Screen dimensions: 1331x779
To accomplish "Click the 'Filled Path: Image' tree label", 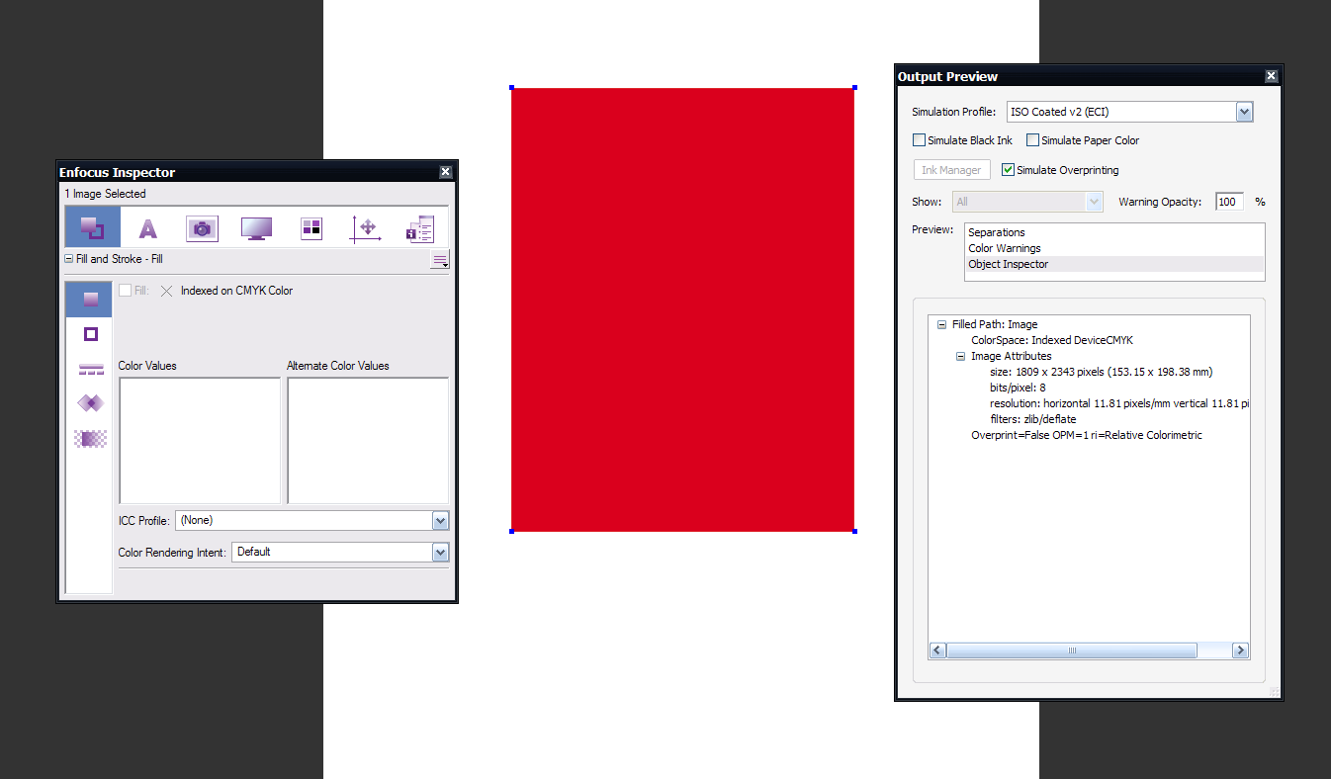I will coord(995,324).
